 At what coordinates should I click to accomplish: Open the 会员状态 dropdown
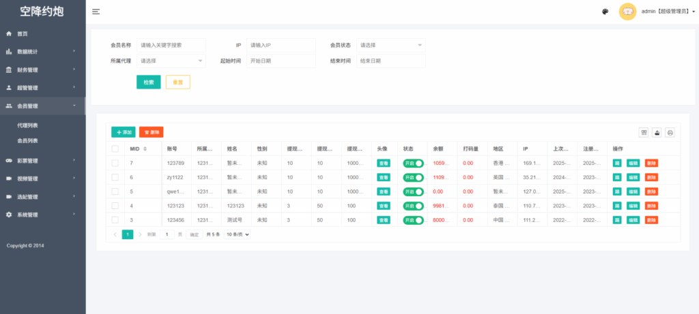tap(391, 46)
